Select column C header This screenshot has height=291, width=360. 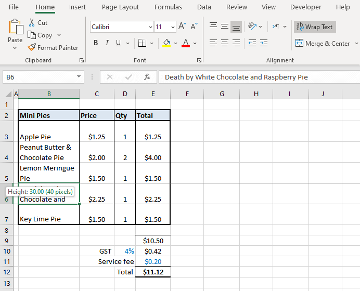tap(97, 94)
